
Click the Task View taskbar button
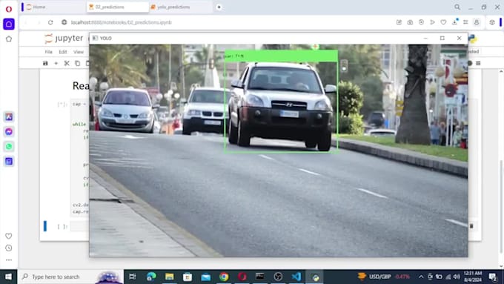pyautogui.click(x=133, y=277)
